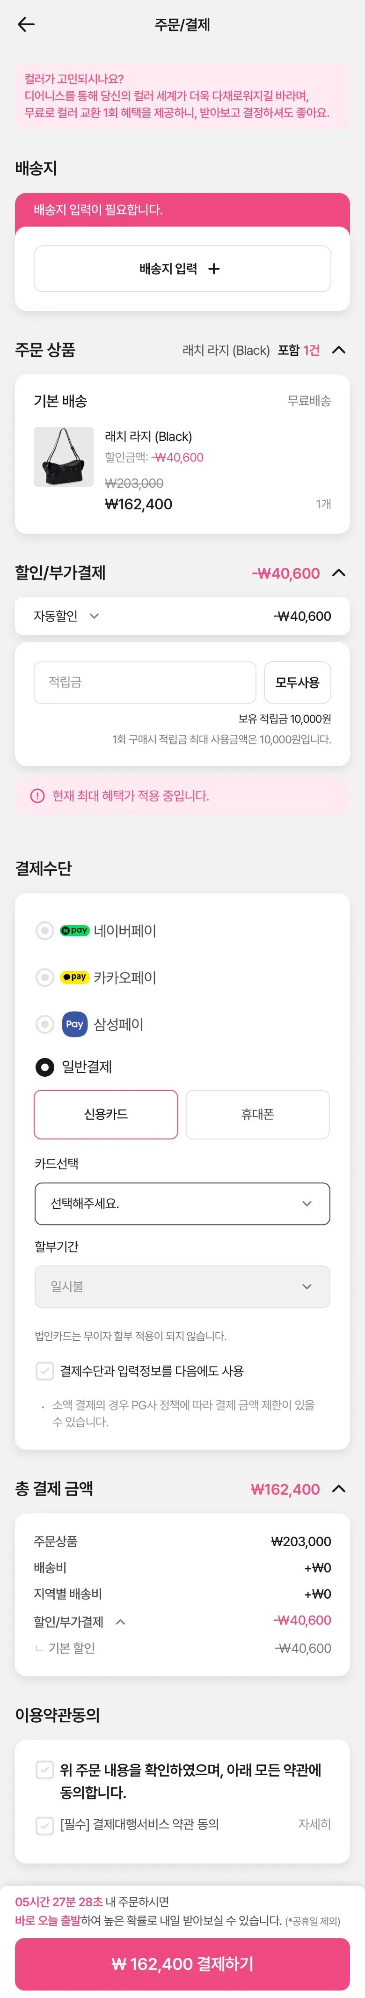
Task: Click the 적립금 input field
Action: click(145, 682)
